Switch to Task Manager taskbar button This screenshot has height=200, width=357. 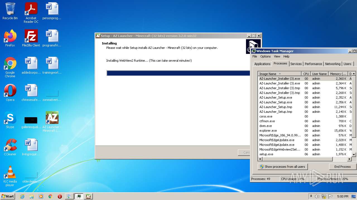tap(79, 196)
